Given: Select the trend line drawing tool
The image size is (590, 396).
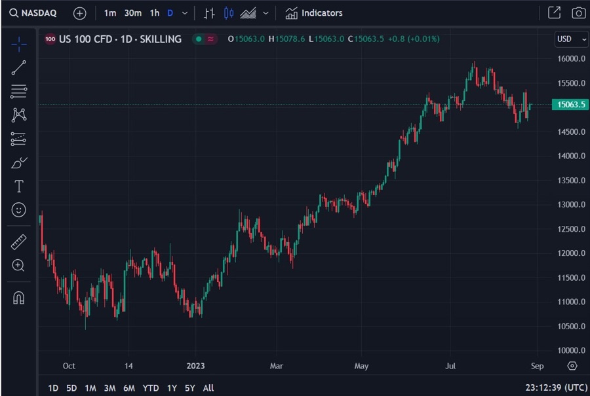Looking at the screenshot, I should pyautogui.click(x=19, y=68).
